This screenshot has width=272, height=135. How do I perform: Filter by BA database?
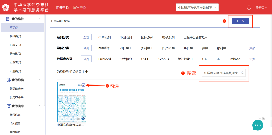(218, 59)
